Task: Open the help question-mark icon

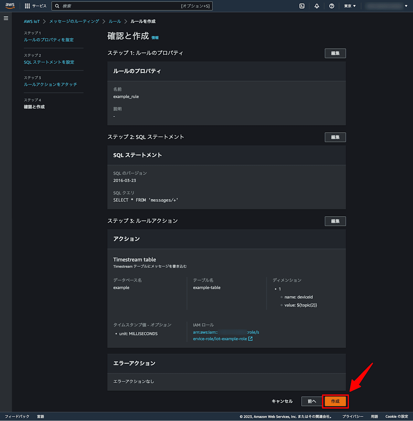Action: (331, 6)
